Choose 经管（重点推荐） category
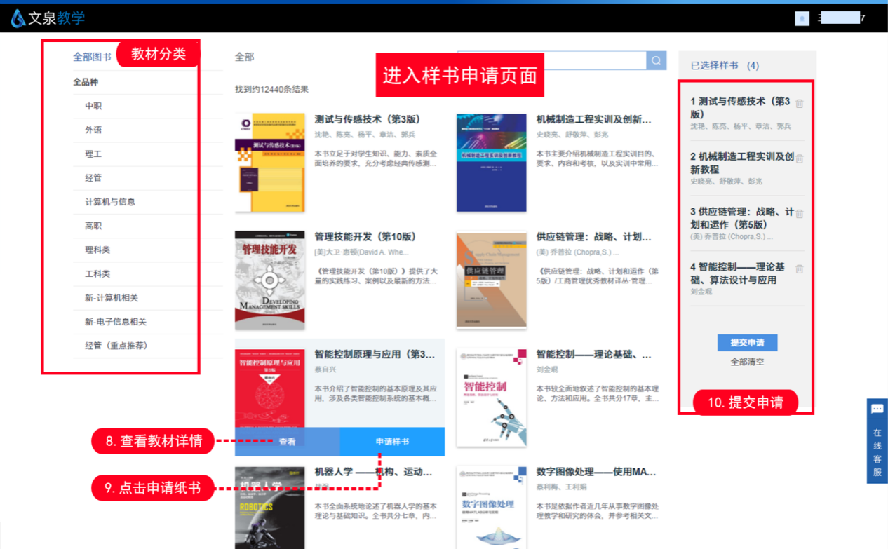 (116, 346)
